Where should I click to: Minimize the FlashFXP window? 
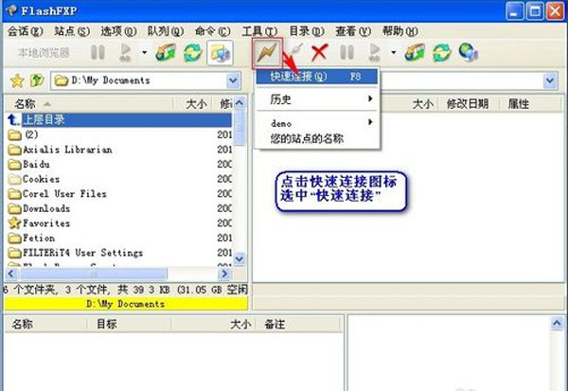pyautogui.click(x=514, y=11)
